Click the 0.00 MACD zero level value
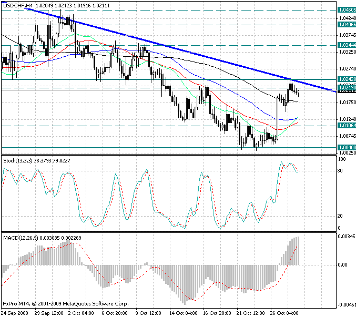This screenshot has height=317, width=356. point(342,265)
